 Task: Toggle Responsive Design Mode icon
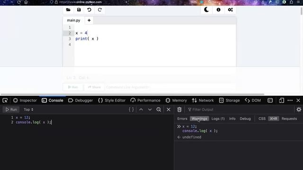[282, 101]
